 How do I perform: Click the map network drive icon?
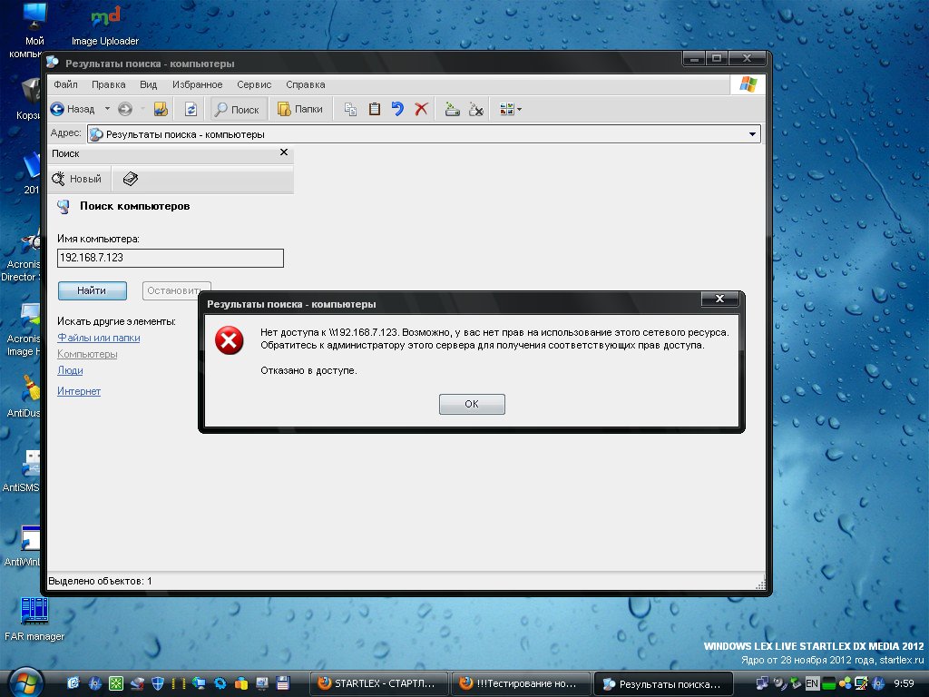(452, 109)
